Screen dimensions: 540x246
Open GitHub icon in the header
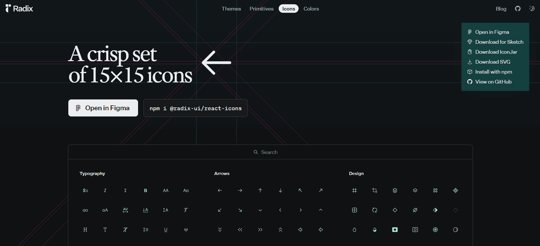518,9
